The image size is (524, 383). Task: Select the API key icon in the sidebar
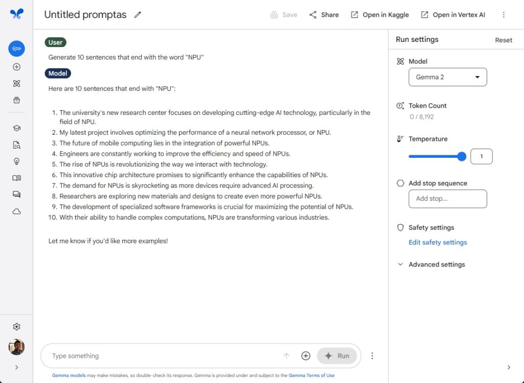click(16, 49)
